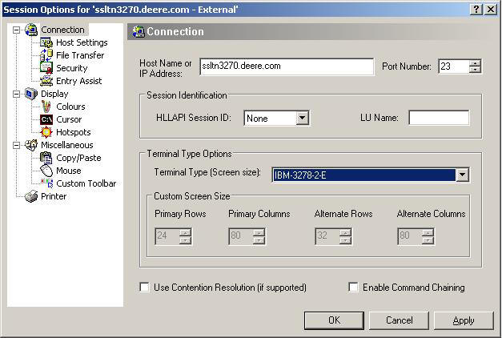
Task: Click the File Transfer icon in tree
Action: tap(46, 55)
